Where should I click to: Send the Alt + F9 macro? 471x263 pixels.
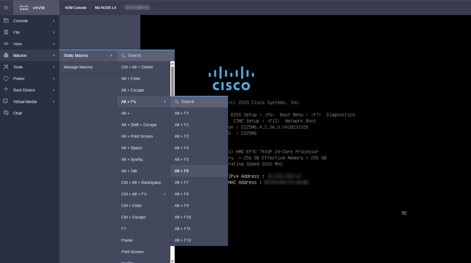click(x=199, y=206)
